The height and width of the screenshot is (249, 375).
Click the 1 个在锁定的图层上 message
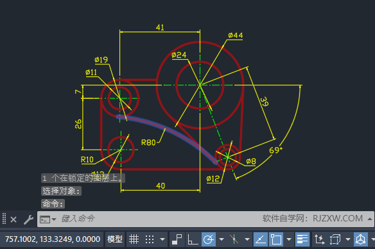point(83,178)
